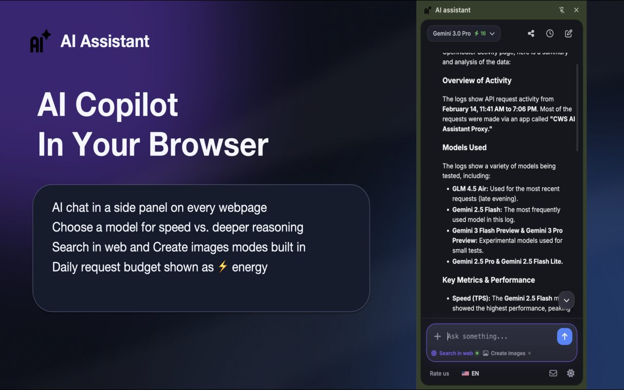624x390 pixels.
Task: Click the "Models Used" heading
Action: [464, 147]
